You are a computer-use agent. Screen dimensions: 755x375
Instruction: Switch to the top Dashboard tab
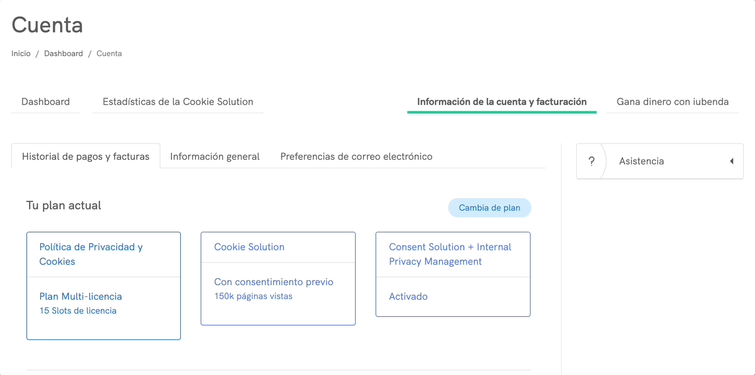(x=46, y=102)
